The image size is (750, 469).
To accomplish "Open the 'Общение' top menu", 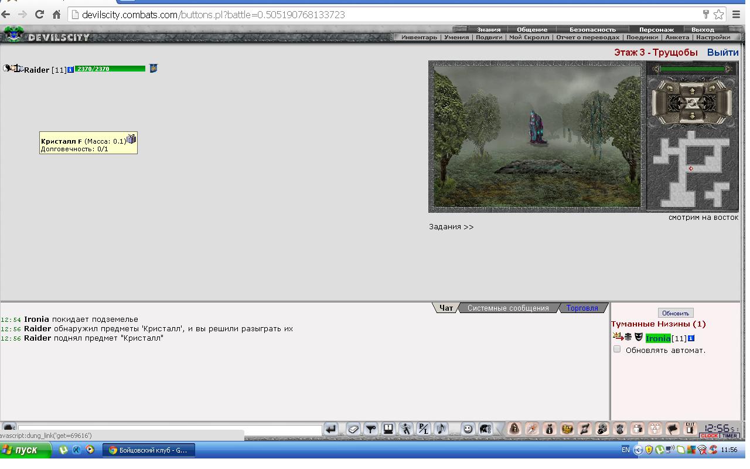I will (532, 29).
